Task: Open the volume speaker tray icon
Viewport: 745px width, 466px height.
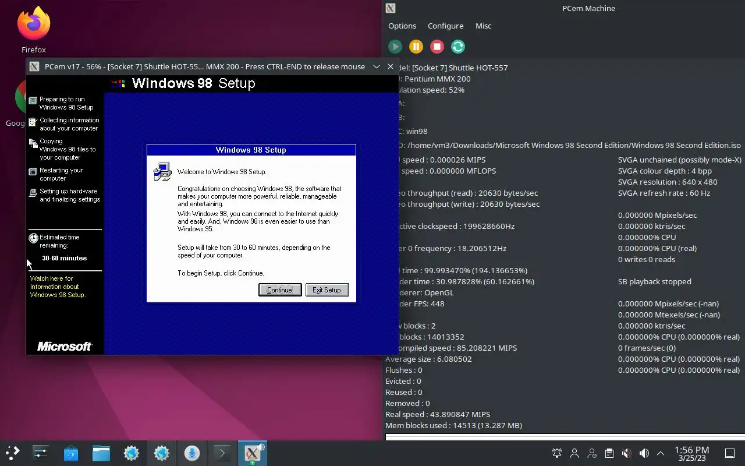Action: pos(644,453)
